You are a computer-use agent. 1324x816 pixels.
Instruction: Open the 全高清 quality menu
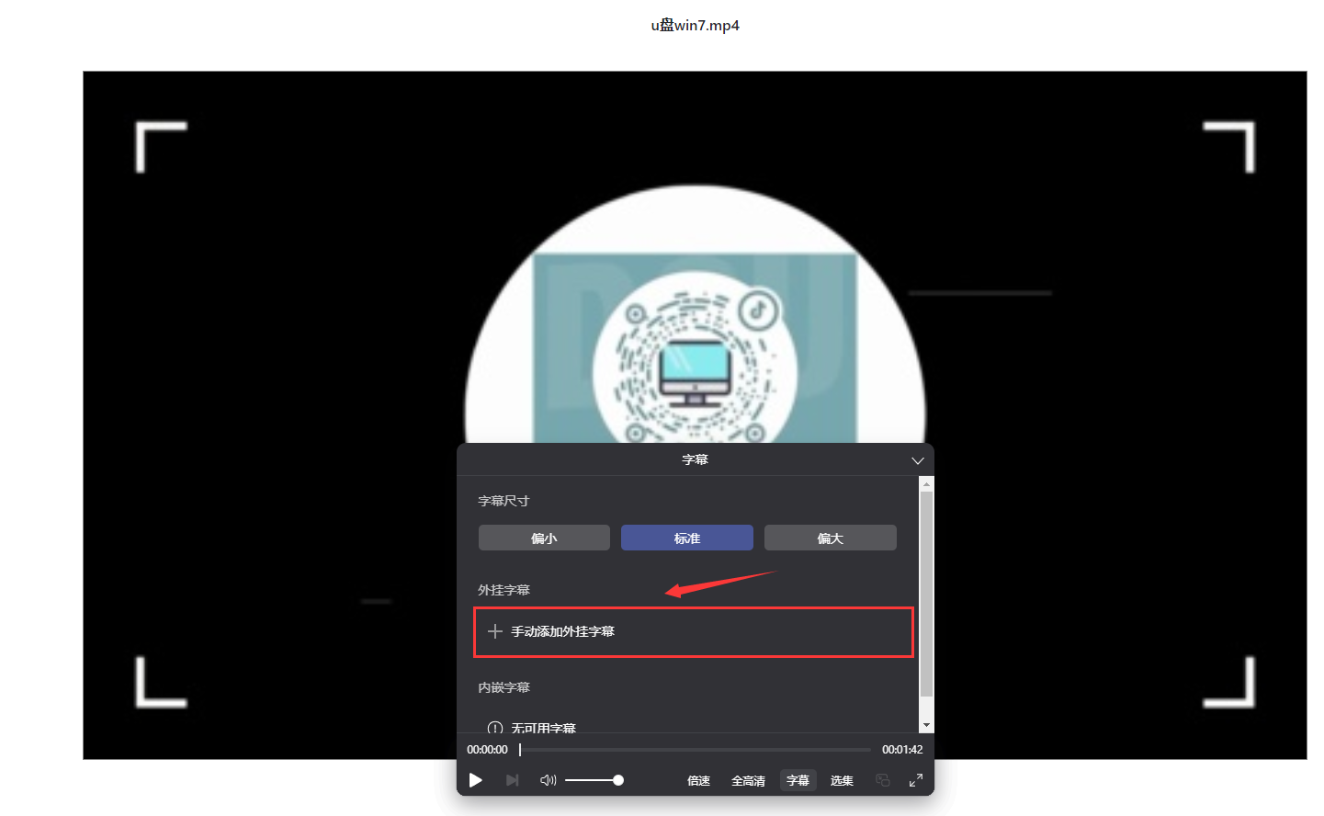(748, 780)
